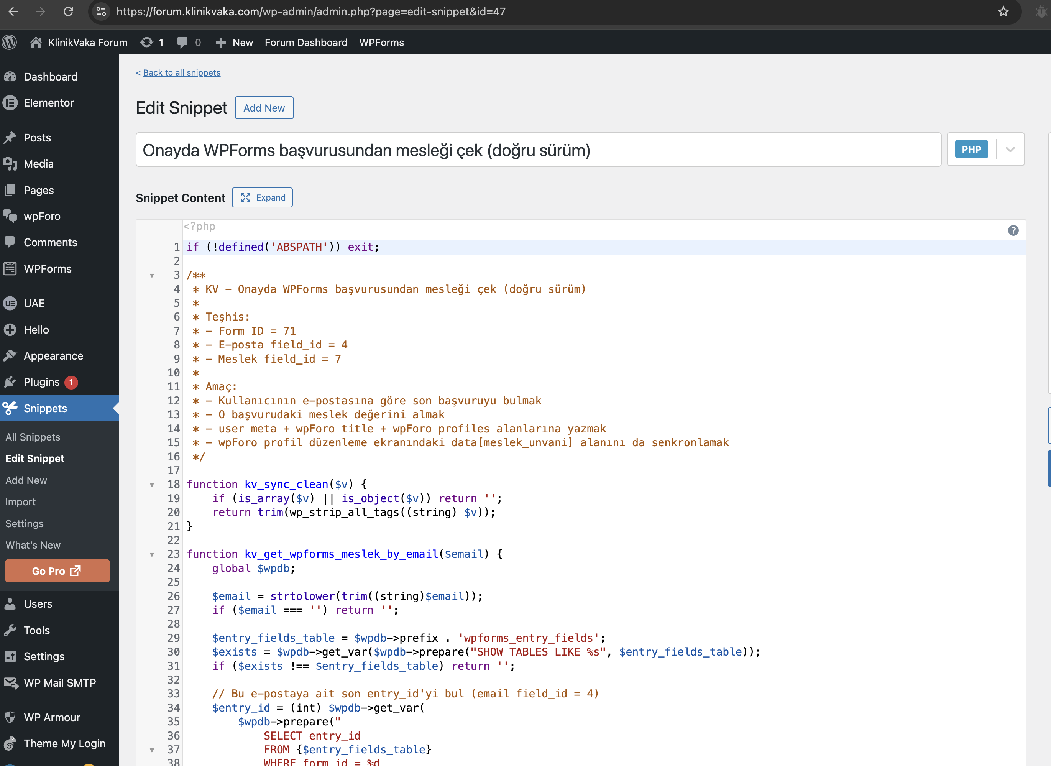Click the updates icon in admin bar
Image resolution: width=1051 pixels, height=766 pixels.
coord(147,42)
